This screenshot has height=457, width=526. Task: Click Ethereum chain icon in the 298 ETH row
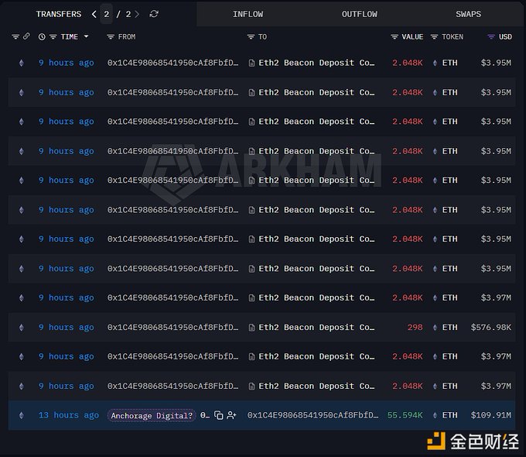click(22, 328)
